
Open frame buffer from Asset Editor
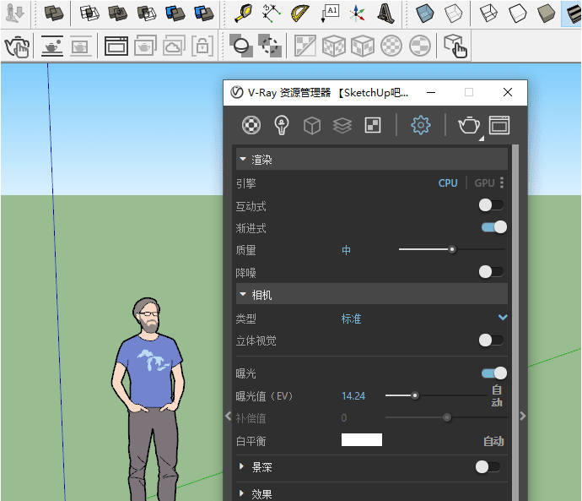(x=499, y=125)
